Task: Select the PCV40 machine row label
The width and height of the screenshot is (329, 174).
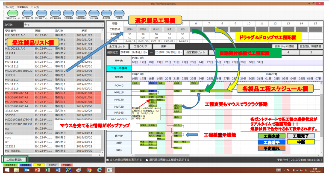Action: (x=119, y=86)
